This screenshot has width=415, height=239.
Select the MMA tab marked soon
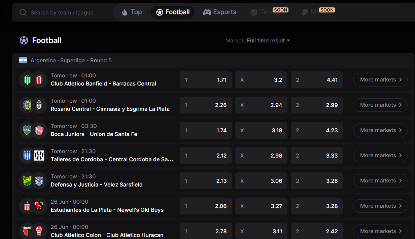click(317, 12)
